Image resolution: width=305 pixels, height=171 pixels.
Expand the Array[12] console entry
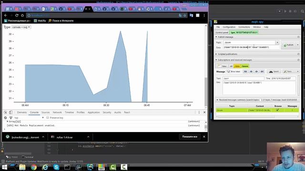(x=8, y=122)
